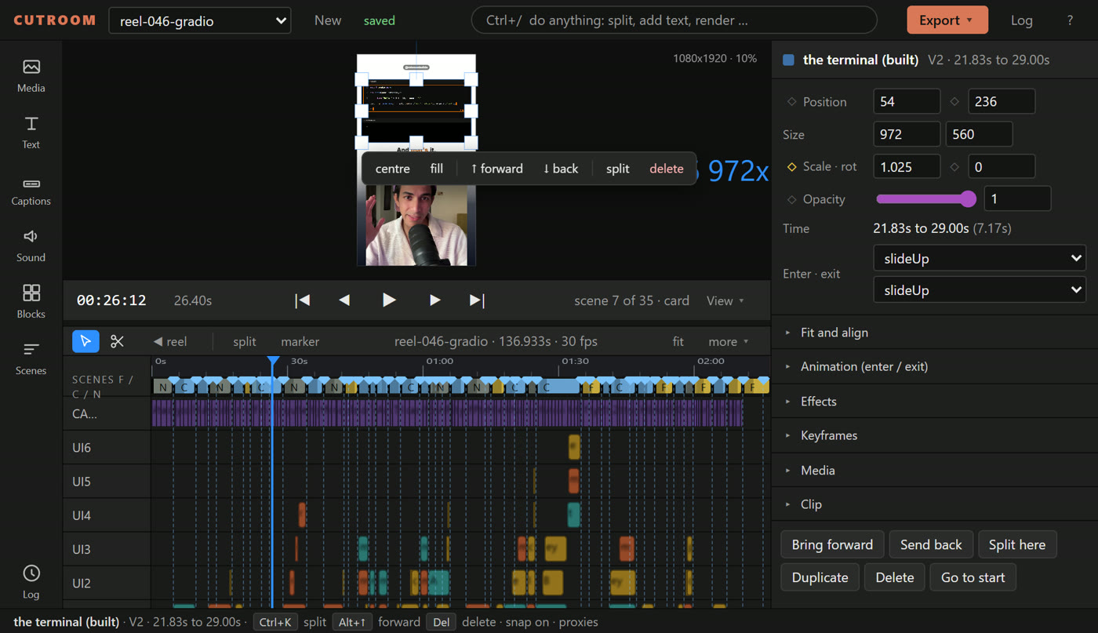
Task: Toggle the Opacity keyframe diamond
Action: pos(791,199)
